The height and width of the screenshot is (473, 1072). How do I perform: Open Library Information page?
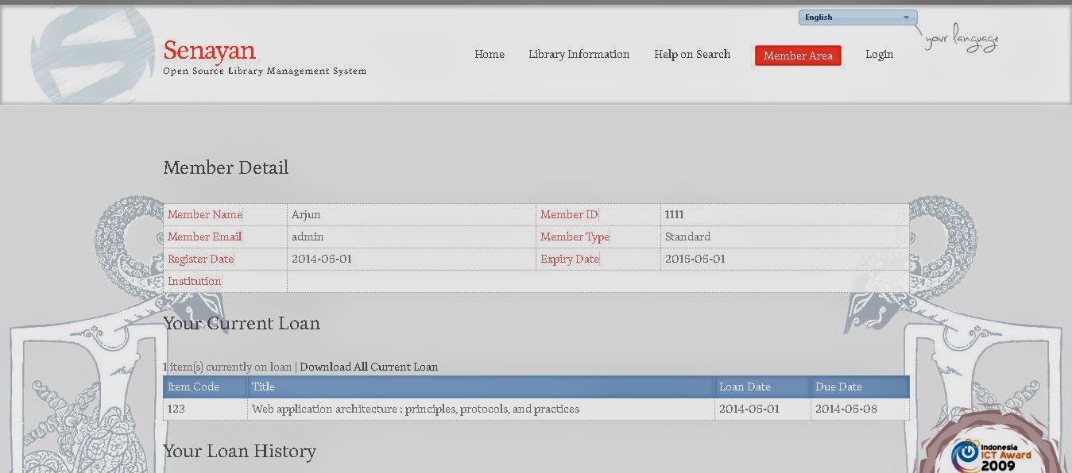pyautogui.click(x=579, y=55)
